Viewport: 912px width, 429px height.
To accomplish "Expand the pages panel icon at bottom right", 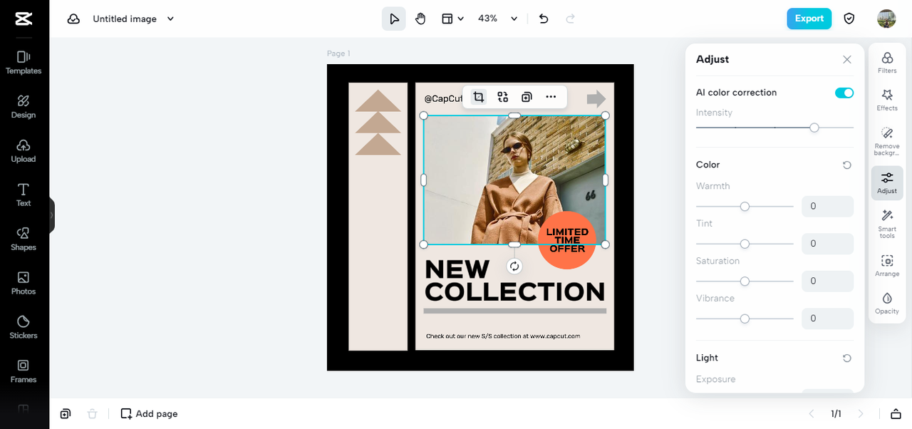I will [896, 413].
